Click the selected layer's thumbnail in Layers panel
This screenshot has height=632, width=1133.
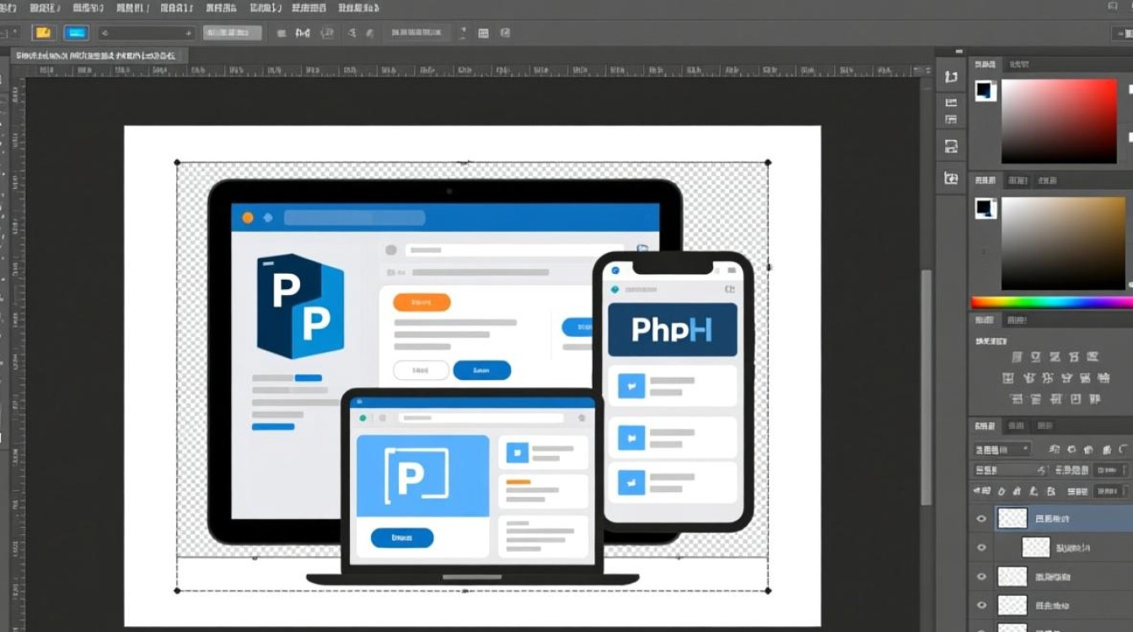point(1012,518)
